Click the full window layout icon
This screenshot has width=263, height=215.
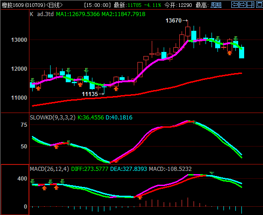[259, 5]
